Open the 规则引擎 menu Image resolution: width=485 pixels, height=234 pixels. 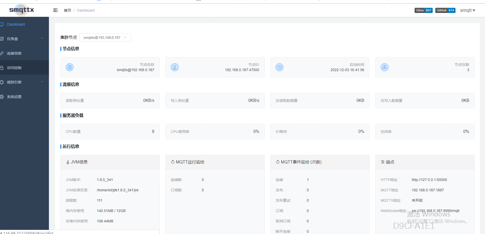tap(24, 82)
